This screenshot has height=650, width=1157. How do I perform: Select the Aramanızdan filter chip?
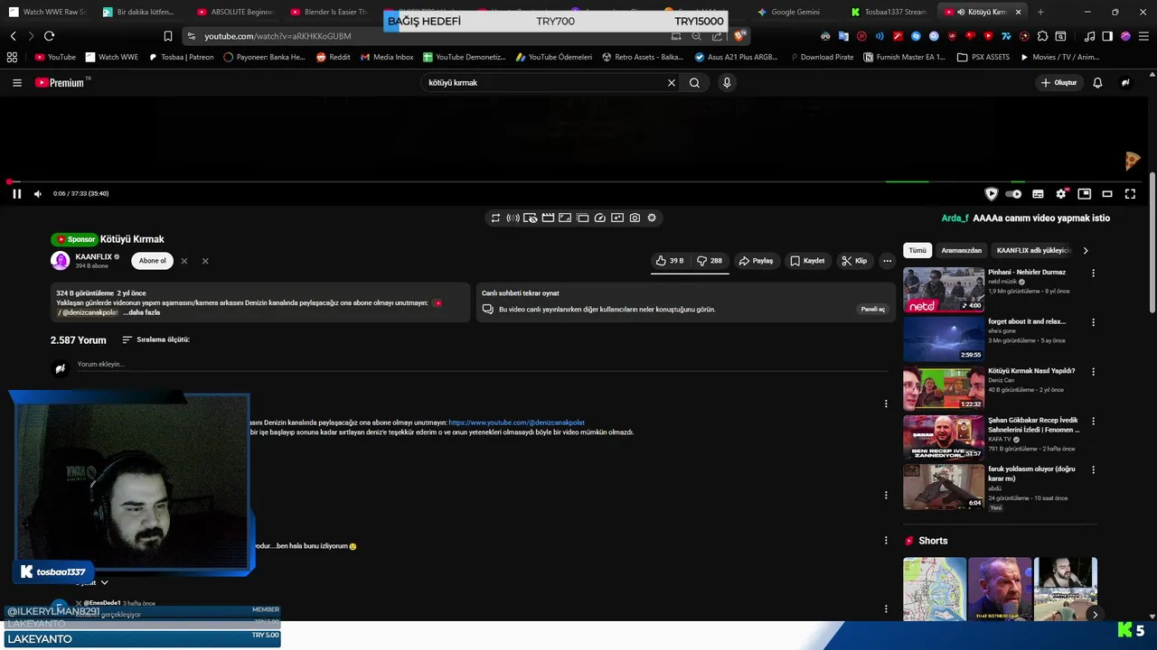[962, 250]
